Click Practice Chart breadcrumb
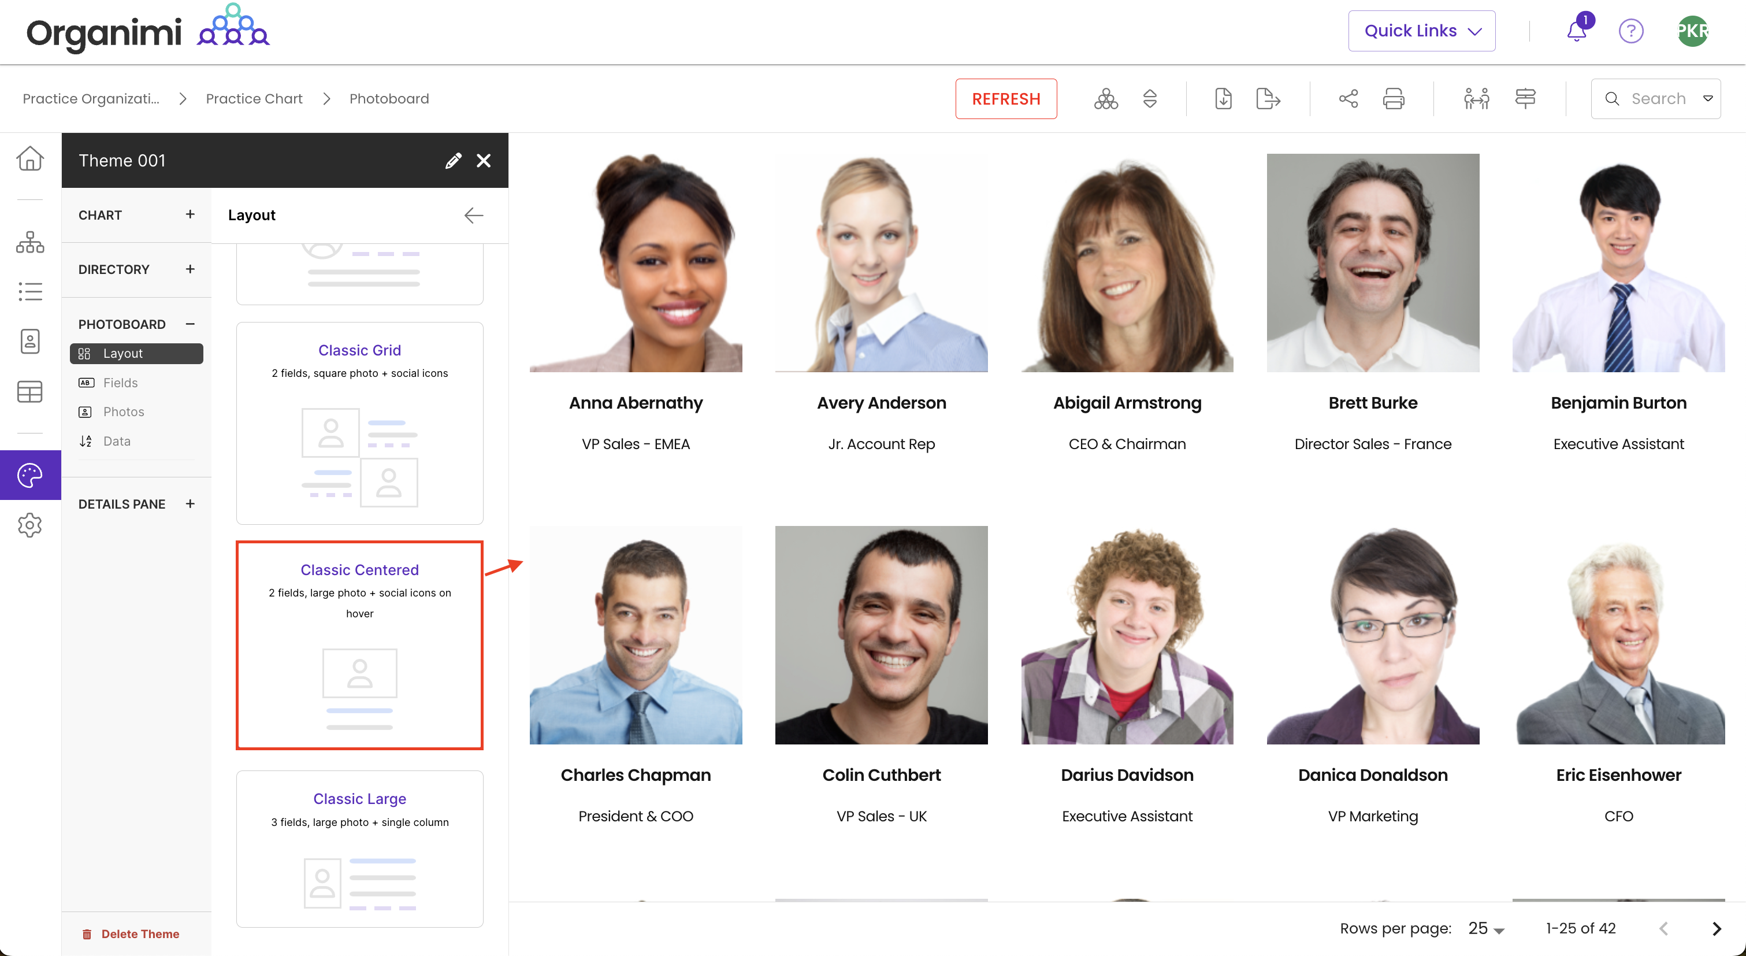The width and height of the screenshot is (1746, 956). click(254, 99)
